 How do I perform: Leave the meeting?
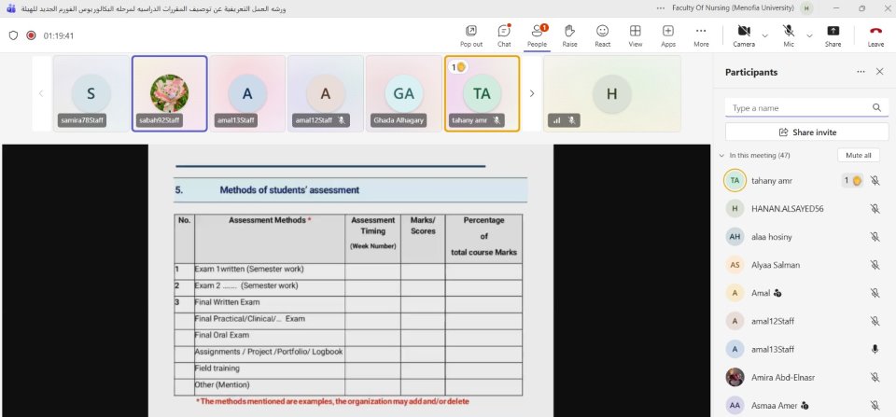tap(875, 35)
